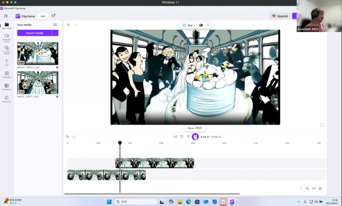Screen dimensions: 342x206
Task: Click the current time 0:03.37 readout
Action: tap(205, 137)
